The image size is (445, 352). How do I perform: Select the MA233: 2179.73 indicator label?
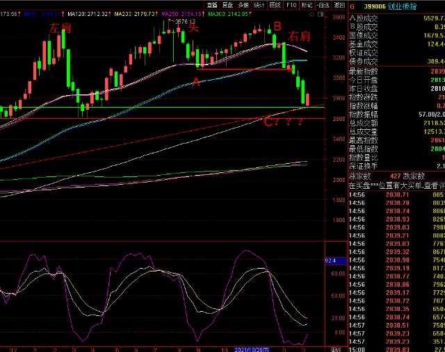tap(136, 14)
